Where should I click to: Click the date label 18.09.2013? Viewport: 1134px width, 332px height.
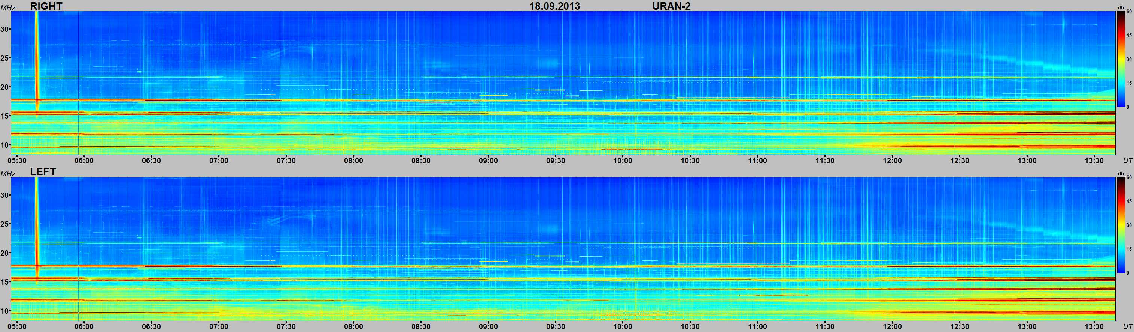pyautogui.click(x=554, y=6)
